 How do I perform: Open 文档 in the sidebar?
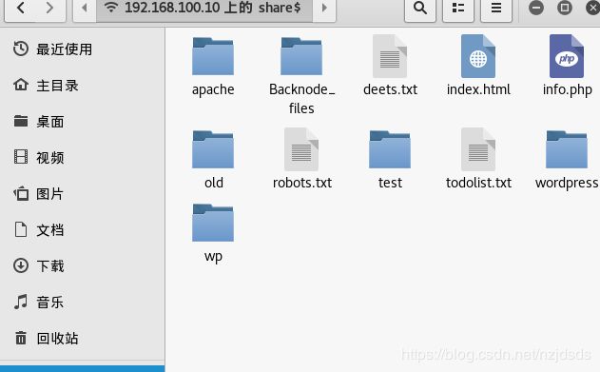click(x=83, y=229)
